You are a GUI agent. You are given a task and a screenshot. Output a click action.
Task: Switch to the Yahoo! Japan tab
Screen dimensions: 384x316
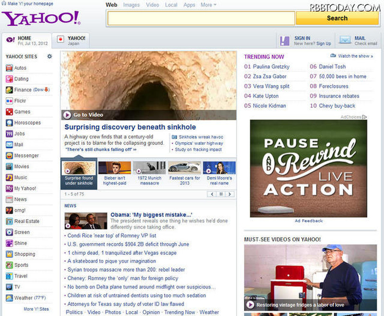[x=72, y=40]
